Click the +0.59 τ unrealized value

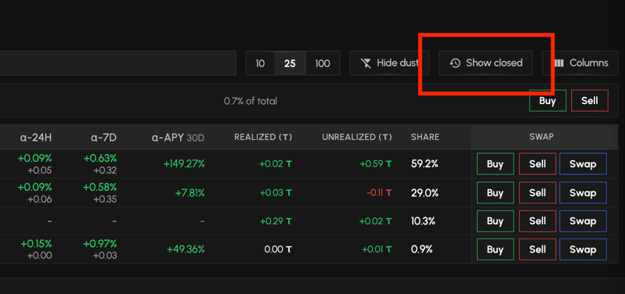[x=376, y=164]
